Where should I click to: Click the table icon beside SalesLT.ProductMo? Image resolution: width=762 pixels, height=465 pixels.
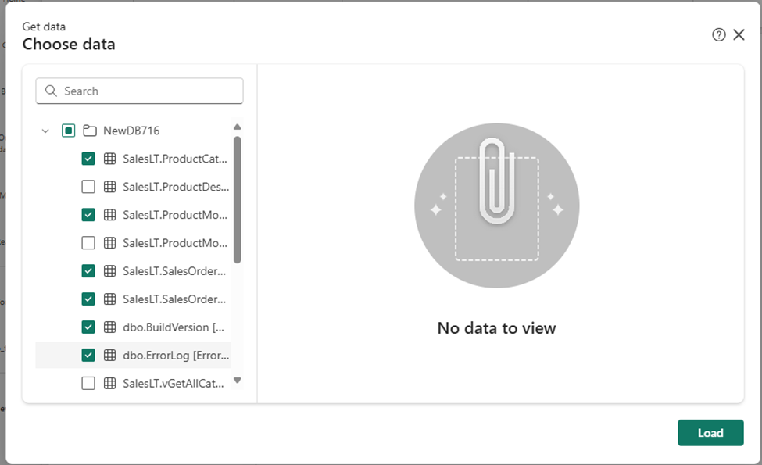(109, 214)
